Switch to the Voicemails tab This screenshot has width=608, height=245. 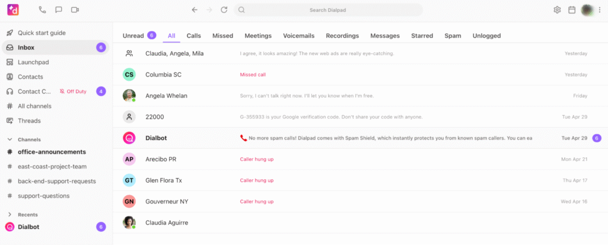point(299,36)
